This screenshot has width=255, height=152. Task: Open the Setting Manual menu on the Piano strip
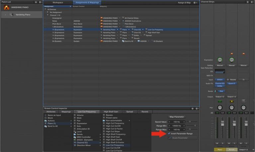[220, 65]
